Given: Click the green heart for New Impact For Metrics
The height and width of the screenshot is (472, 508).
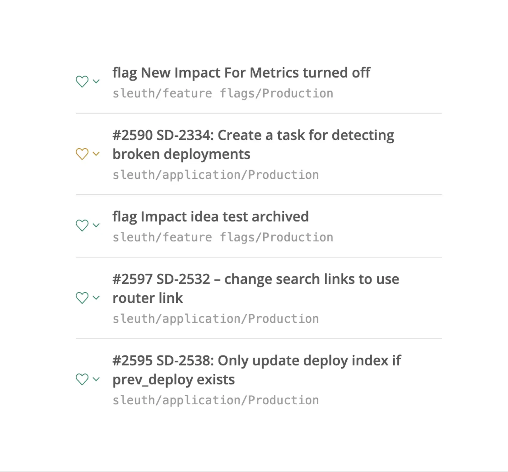Looking at the screenshot, I should pos(82,81).
